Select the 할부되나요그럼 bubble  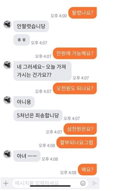pyautogui.click(x=76, y=143)
